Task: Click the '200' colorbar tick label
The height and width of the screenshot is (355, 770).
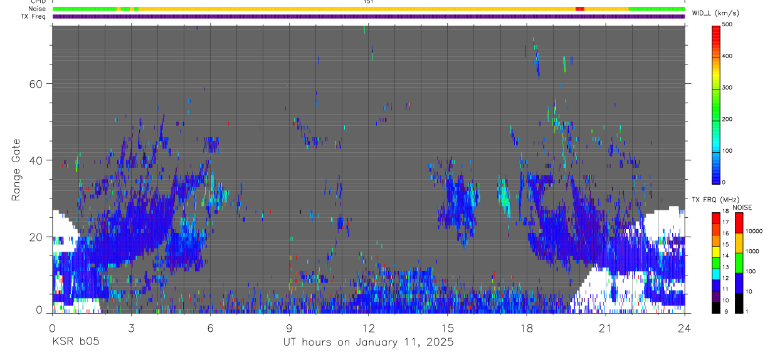Action: click(727, 119)
